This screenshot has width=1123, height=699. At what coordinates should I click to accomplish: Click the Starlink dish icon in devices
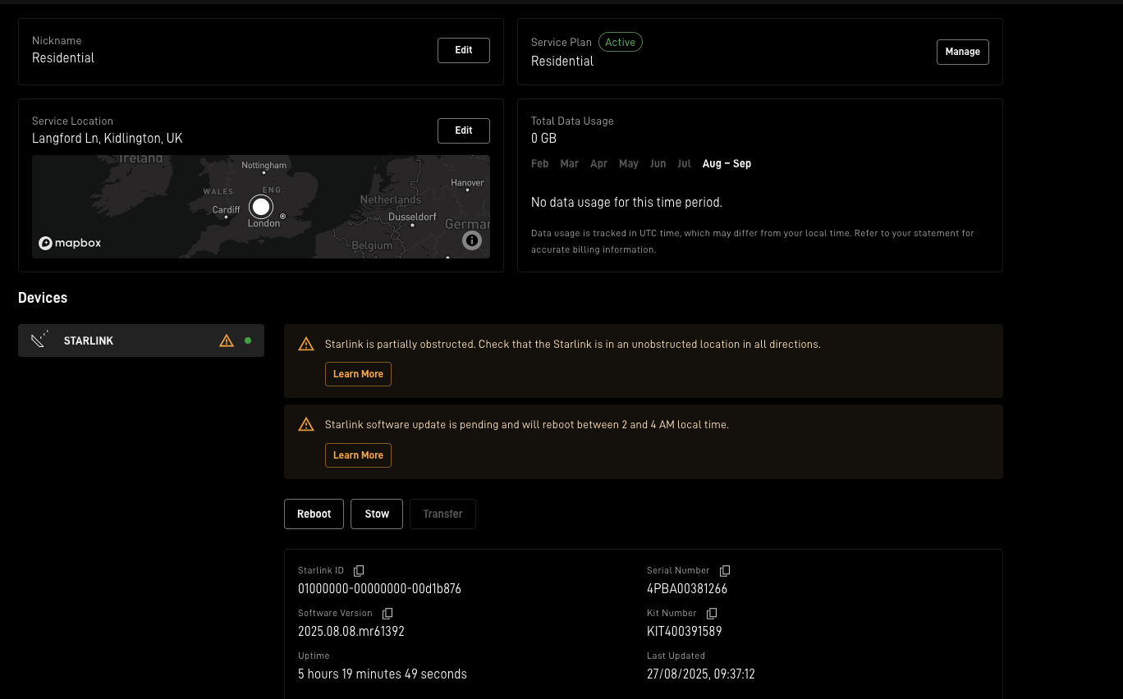pos(39,340)
